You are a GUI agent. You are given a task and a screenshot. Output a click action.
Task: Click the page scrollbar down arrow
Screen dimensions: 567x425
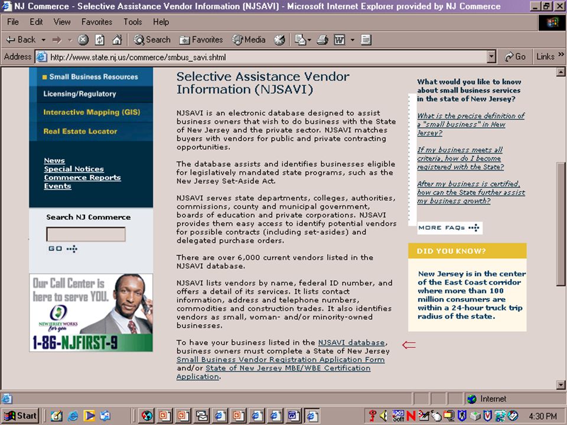pyautogui.click(x=561, y=384)
